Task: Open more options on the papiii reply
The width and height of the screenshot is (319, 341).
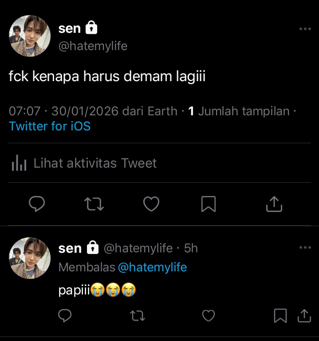Action: click(305, 247)
